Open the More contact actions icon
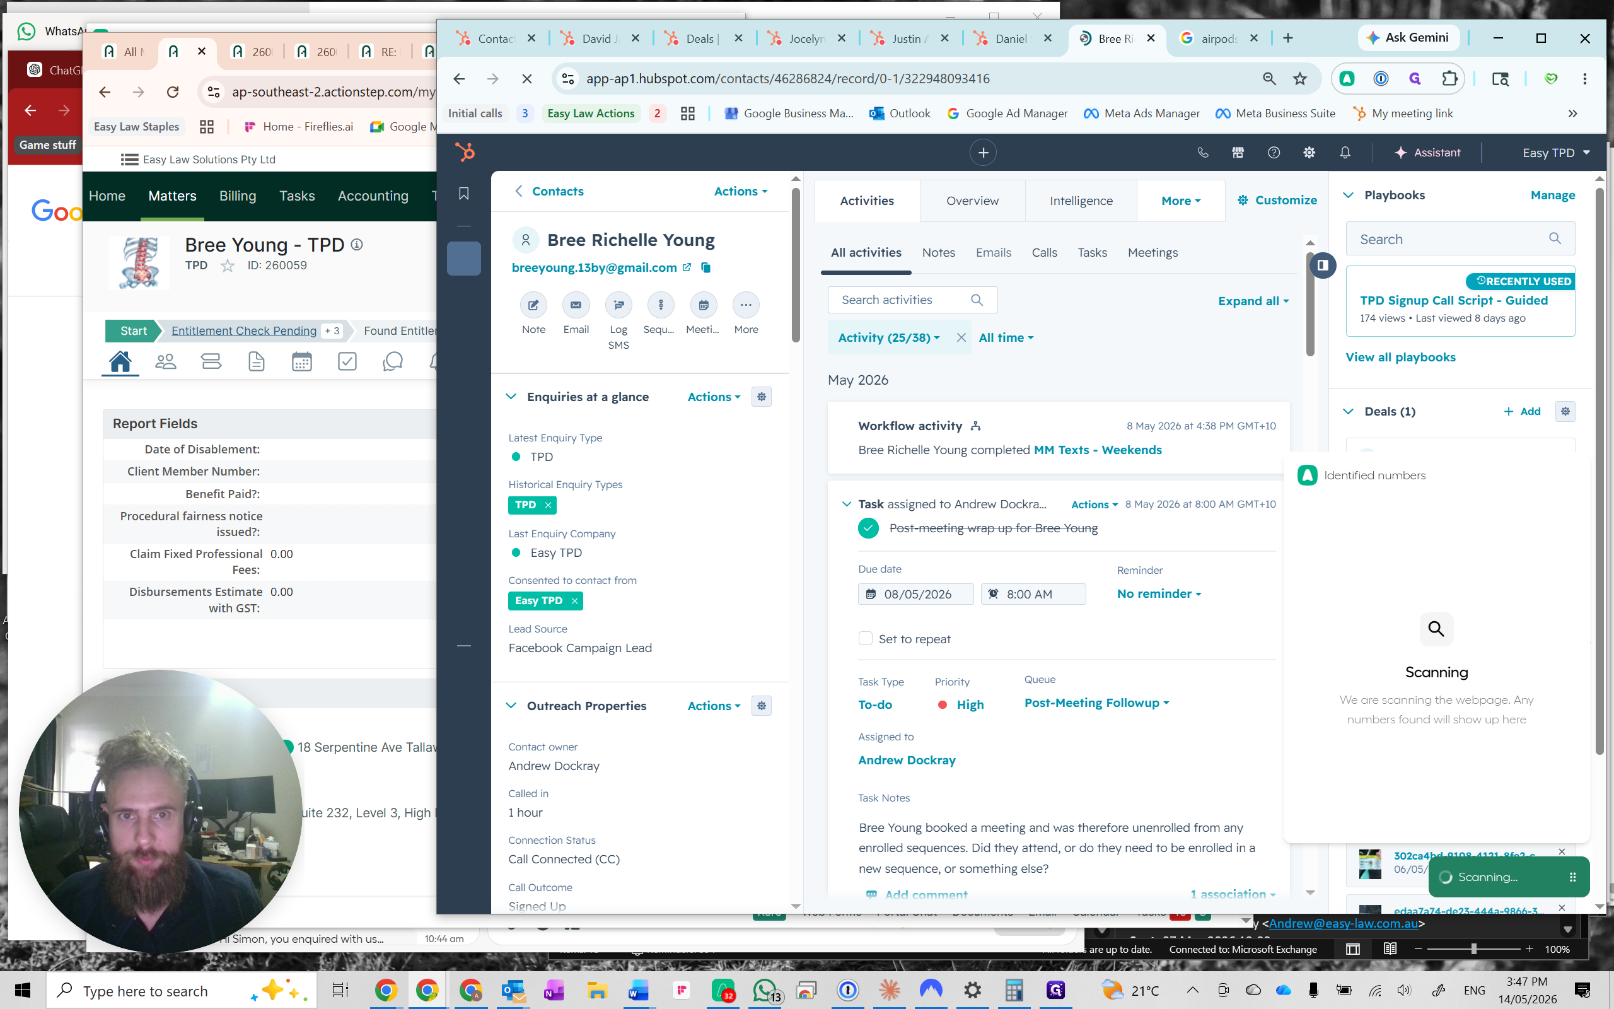1614x1009 pixels. click(x=746, y=305)
